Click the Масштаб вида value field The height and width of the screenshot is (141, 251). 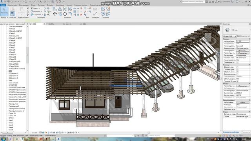click(242, 41)
